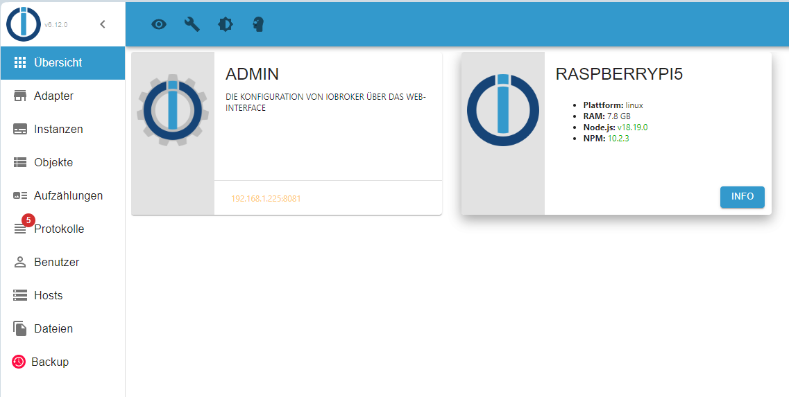
Task: Open Protokolle log page
Action: 62,229
